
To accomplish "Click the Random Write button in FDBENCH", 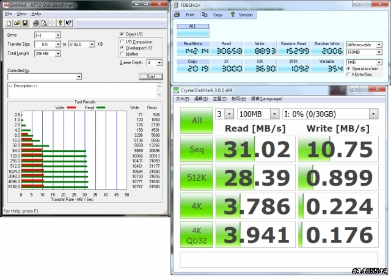I will [x=327, y=48].
